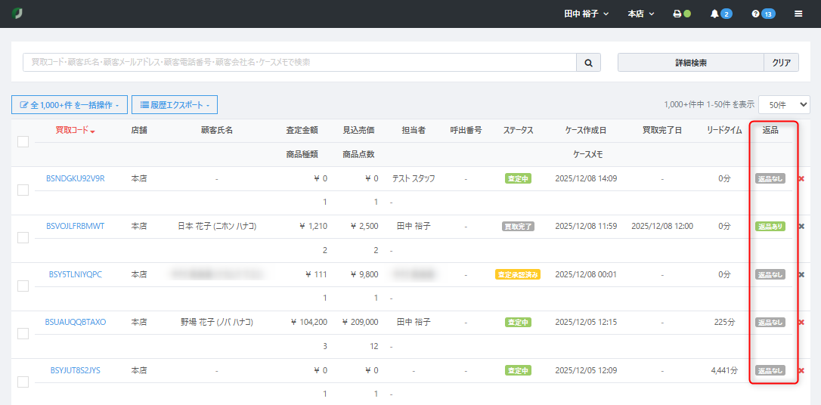
Task: Click the 詳細検索 button
Action: 690,63
